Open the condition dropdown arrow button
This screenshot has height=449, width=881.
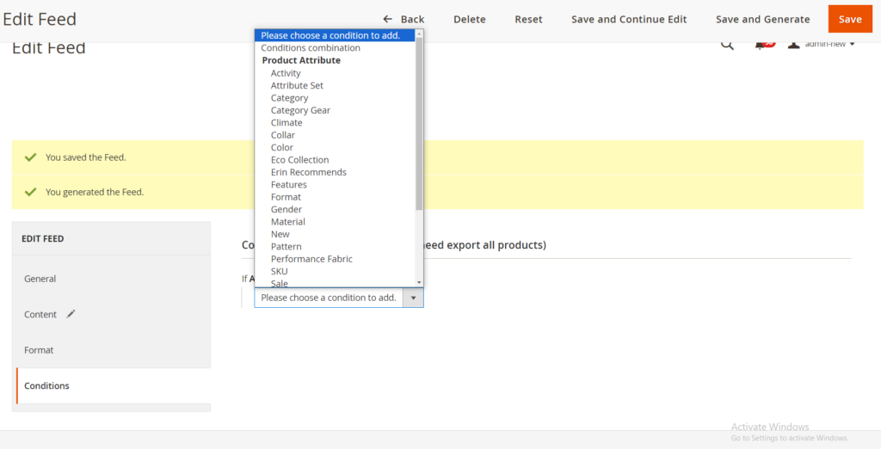[x=413, y=298]
